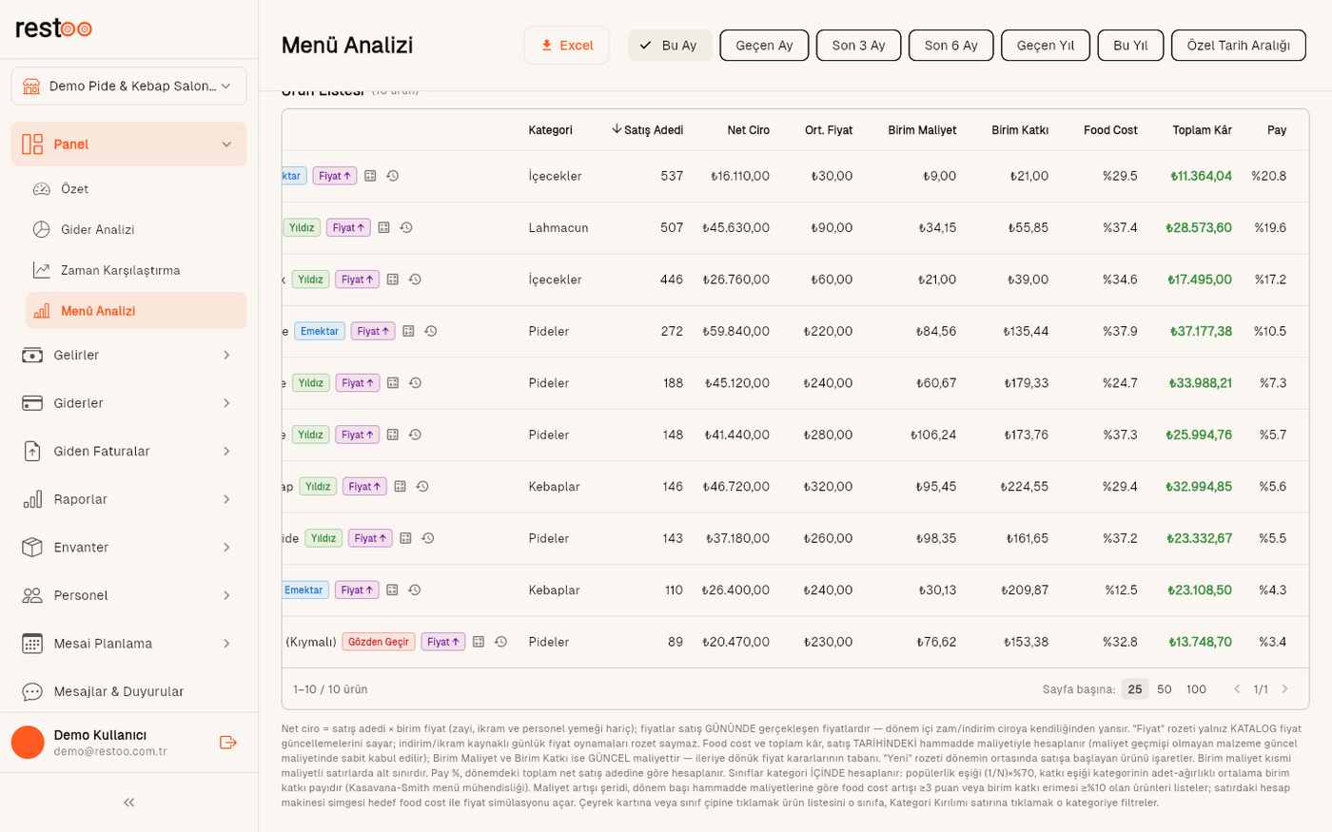This screenshot has height=832, width=1332.
Task: Expand the Gelirler sidebar section
Action: 128,355
